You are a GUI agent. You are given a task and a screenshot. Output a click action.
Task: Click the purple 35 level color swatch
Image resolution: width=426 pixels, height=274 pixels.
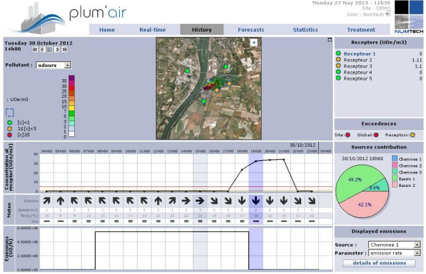coord(71,79)
